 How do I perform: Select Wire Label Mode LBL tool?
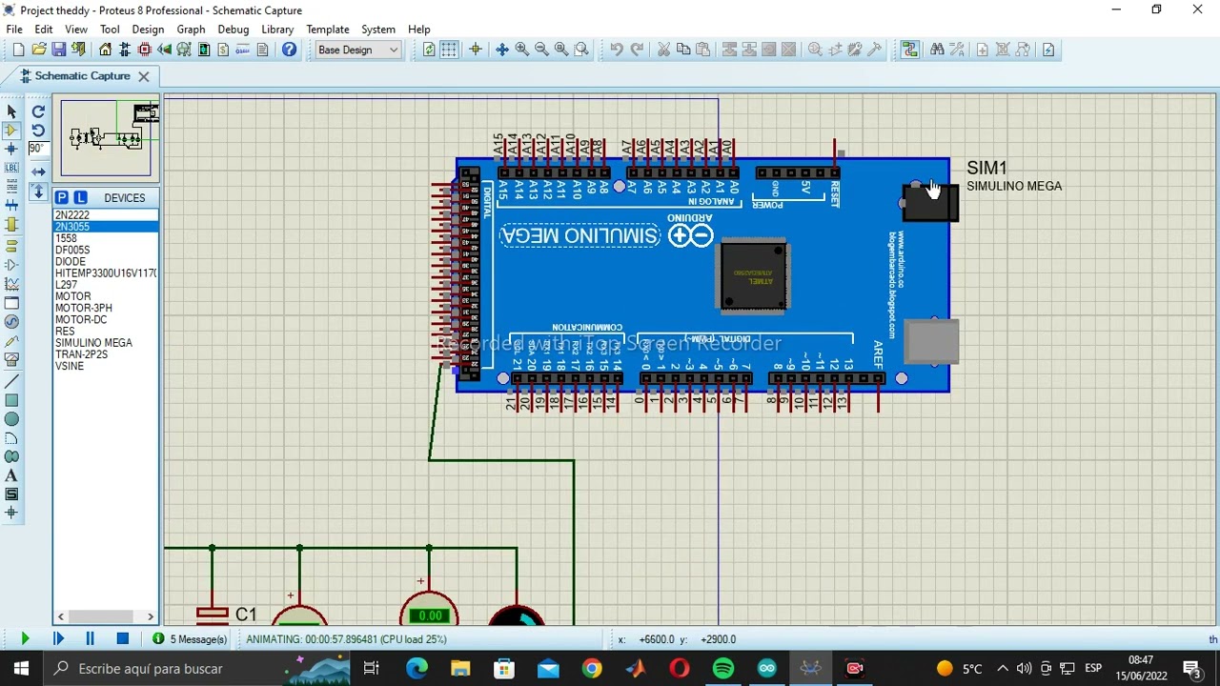11,168
